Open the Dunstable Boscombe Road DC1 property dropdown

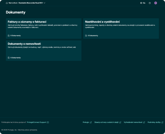[32, 3]
